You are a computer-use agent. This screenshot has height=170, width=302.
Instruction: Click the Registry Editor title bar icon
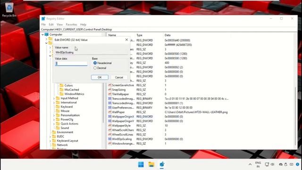[43, 18]
